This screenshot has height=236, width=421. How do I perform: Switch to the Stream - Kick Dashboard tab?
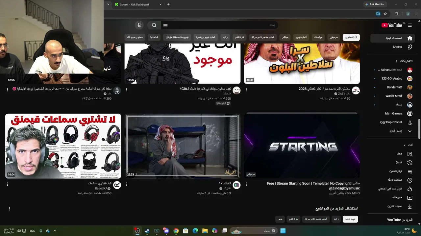tap(138, 5)
